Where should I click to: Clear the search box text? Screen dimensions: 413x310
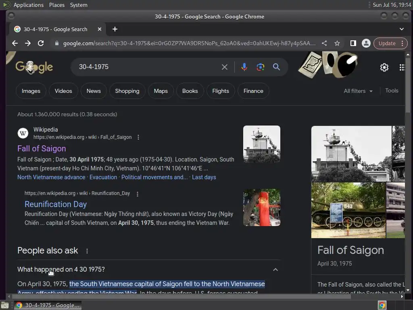pos(224,67)
